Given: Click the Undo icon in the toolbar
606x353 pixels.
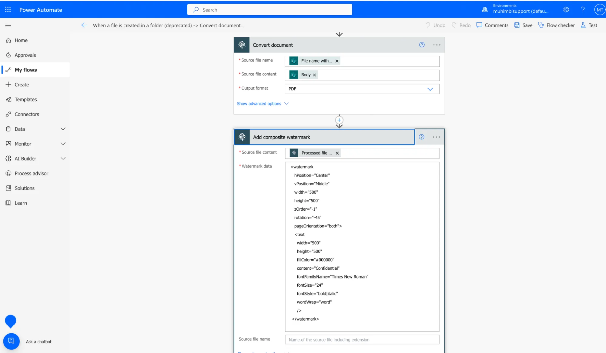Looking at the screenshot, I should [x=428, y=25].
